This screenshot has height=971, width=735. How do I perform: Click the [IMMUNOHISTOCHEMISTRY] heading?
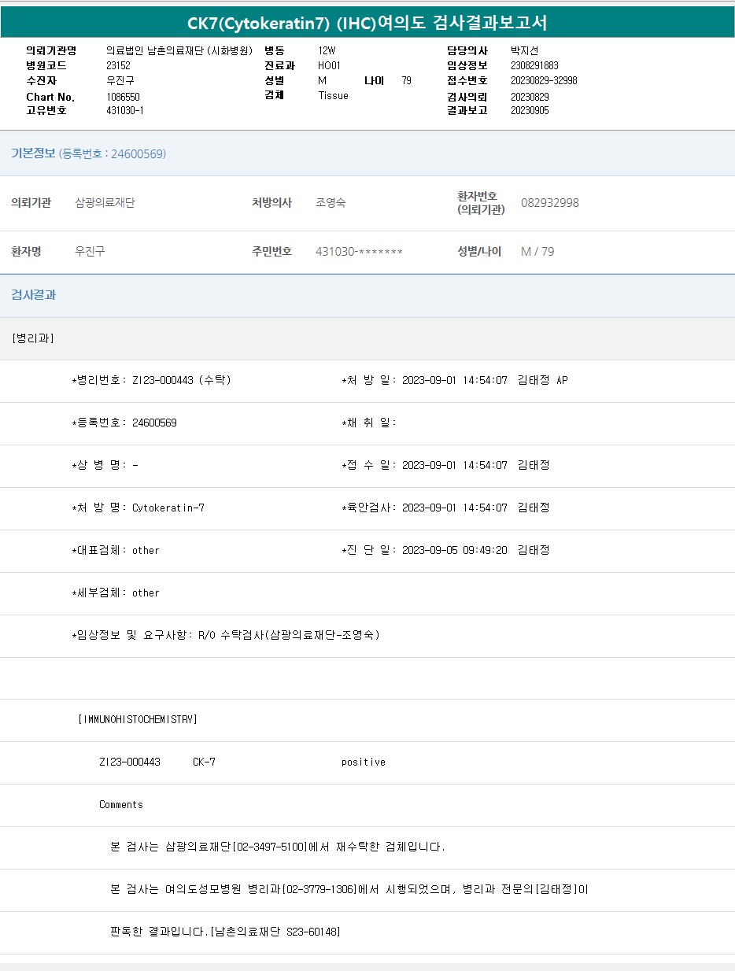(138, 720)
